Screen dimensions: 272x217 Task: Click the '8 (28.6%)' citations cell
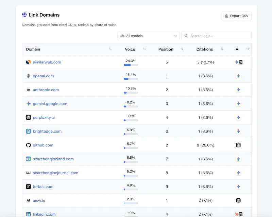tap(205, 145)
